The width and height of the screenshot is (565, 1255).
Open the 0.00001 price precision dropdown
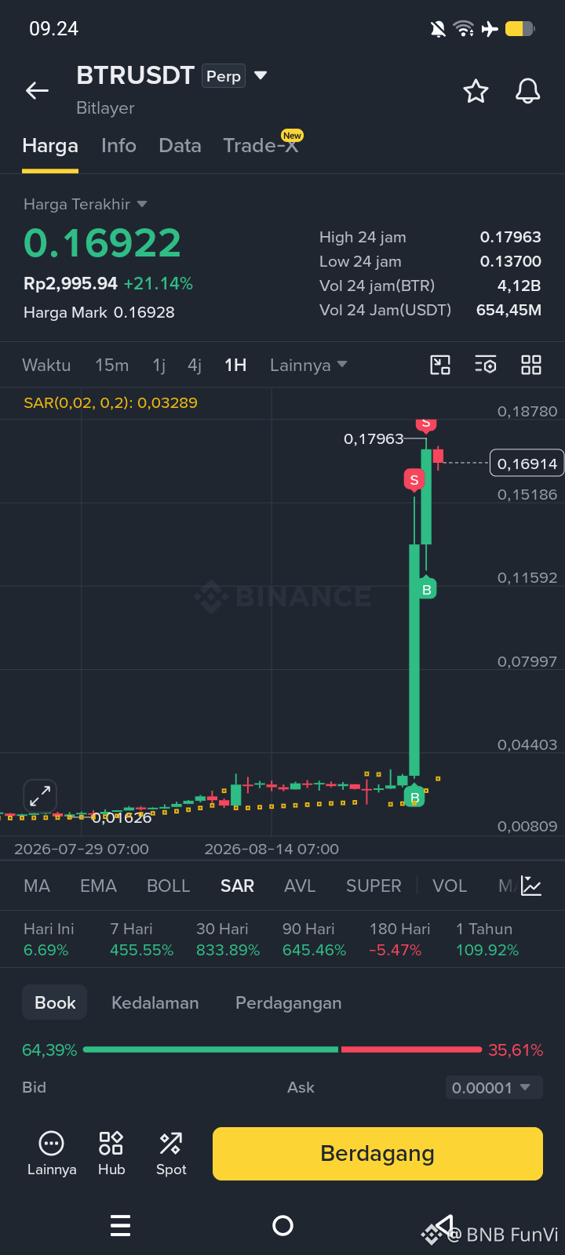pos(494,1087)
